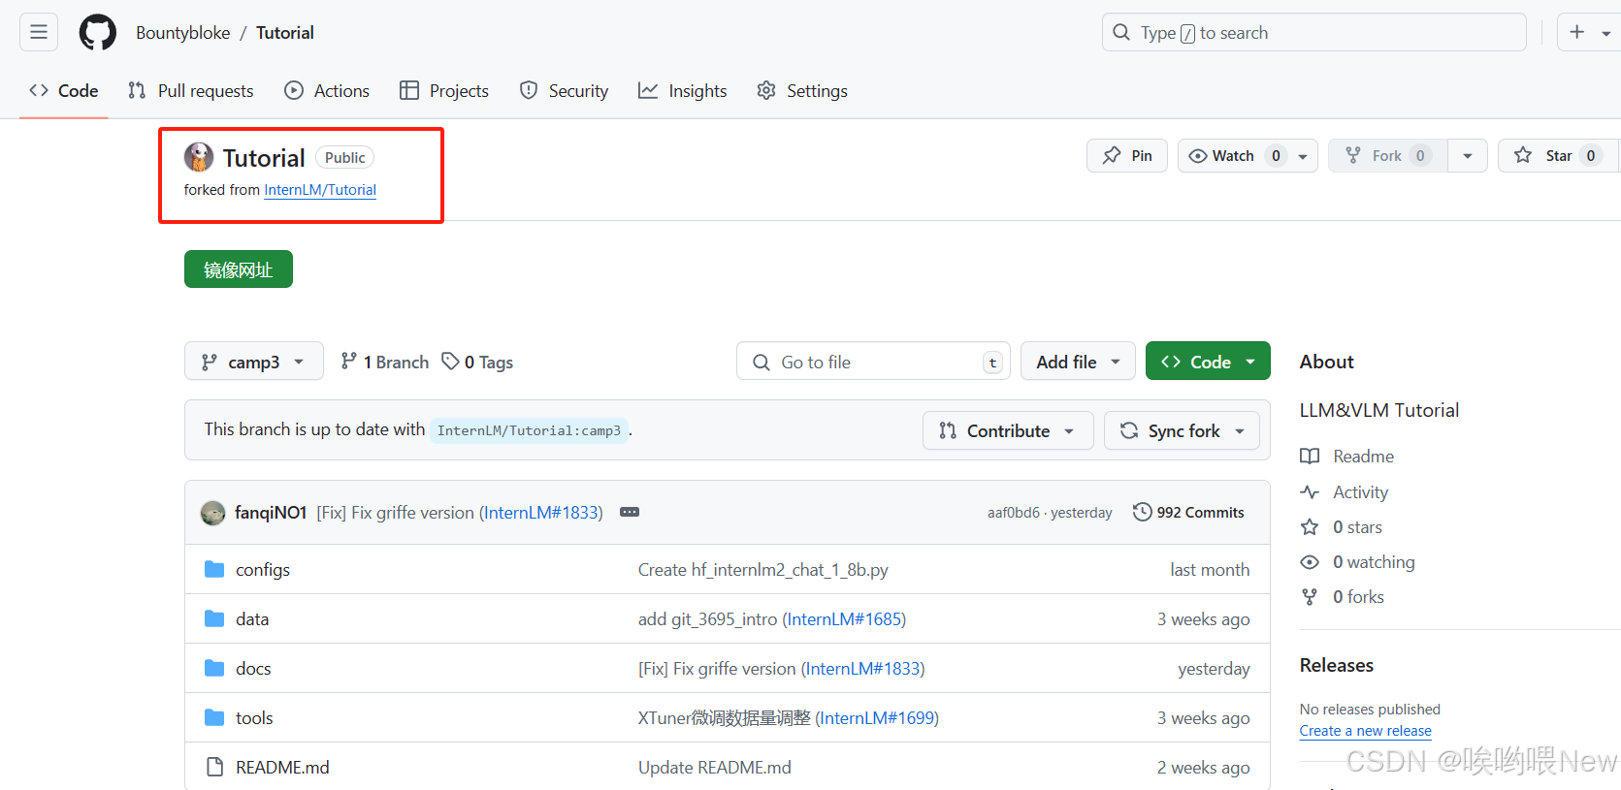
Task: Open the Insights tab
Action: (682, 90)
